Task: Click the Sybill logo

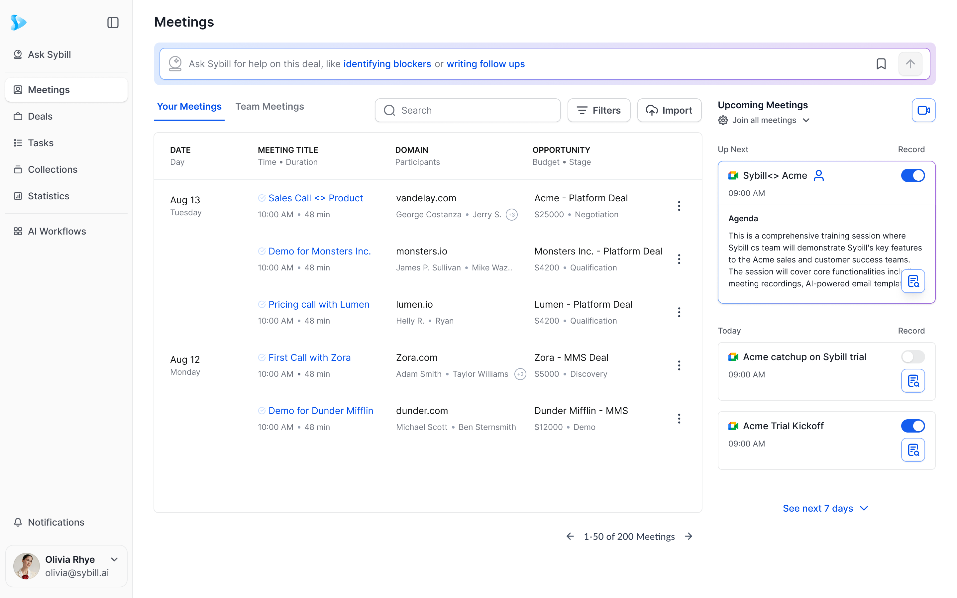Action: (x=18, y=23)
